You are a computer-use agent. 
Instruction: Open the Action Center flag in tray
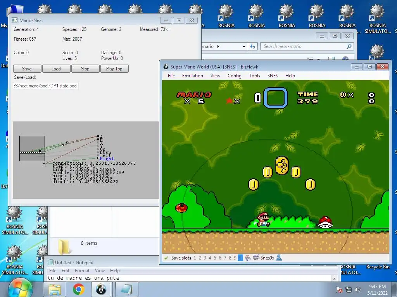tap(339, 290)
